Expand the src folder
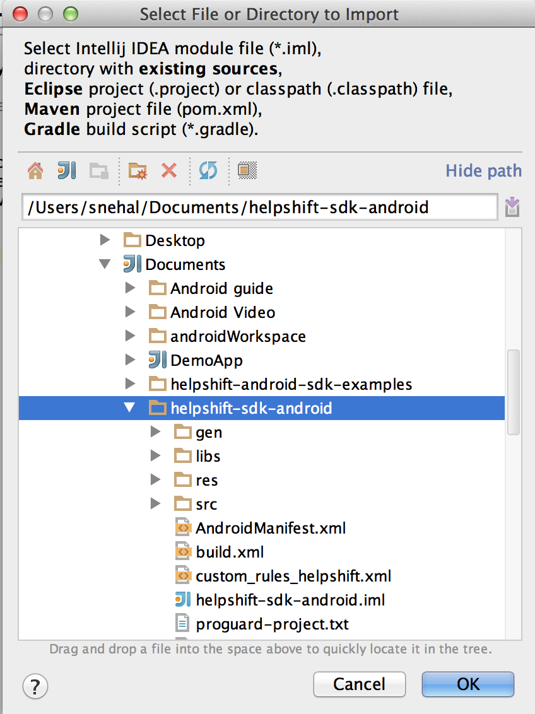The height and width of the screenshot is (714, 535). [155, 504]
